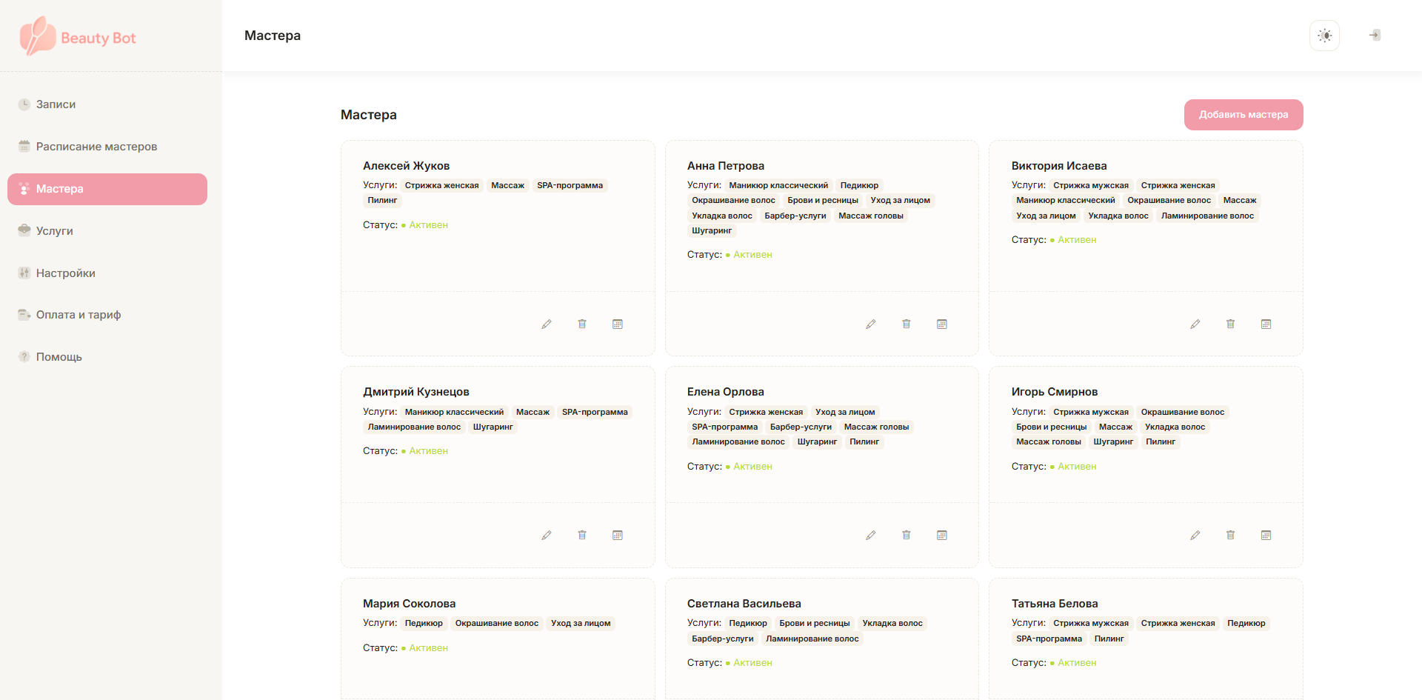Go to Расписание мастеров in sidebar
The width and height of the screenshot is (1422, 700).
pos(96,147)
